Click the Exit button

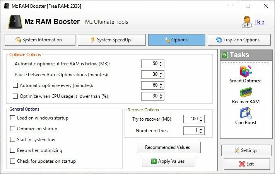pos(247,164)
